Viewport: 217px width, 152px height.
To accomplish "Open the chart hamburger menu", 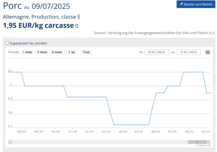I will [x=208, y=52].
